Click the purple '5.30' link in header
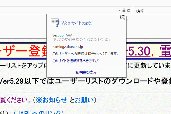 pos(139,51)
